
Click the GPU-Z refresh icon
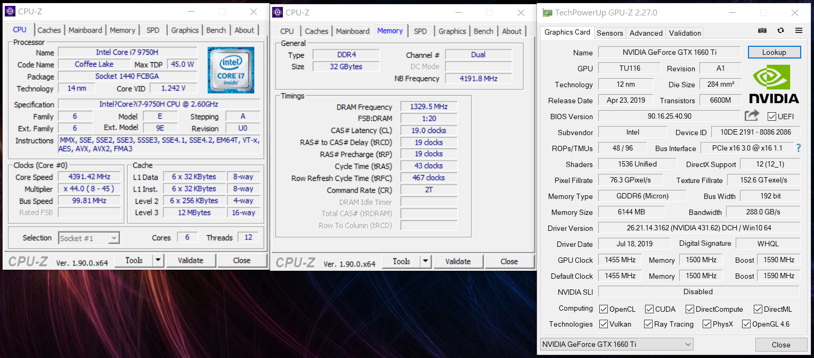click(x=780, y=31)
